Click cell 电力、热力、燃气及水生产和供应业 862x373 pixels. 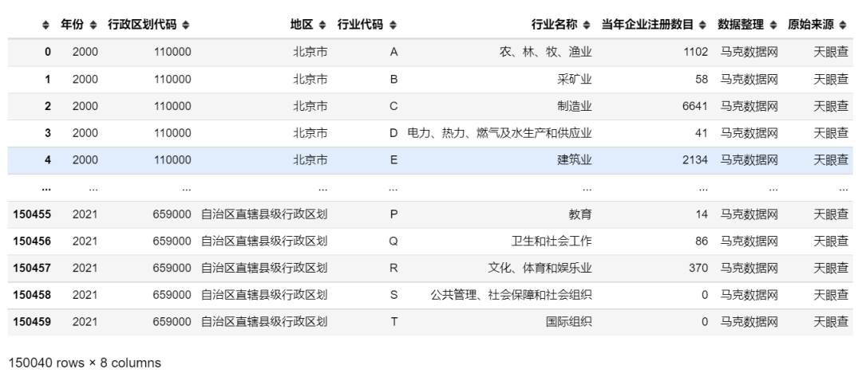[500, 133]
